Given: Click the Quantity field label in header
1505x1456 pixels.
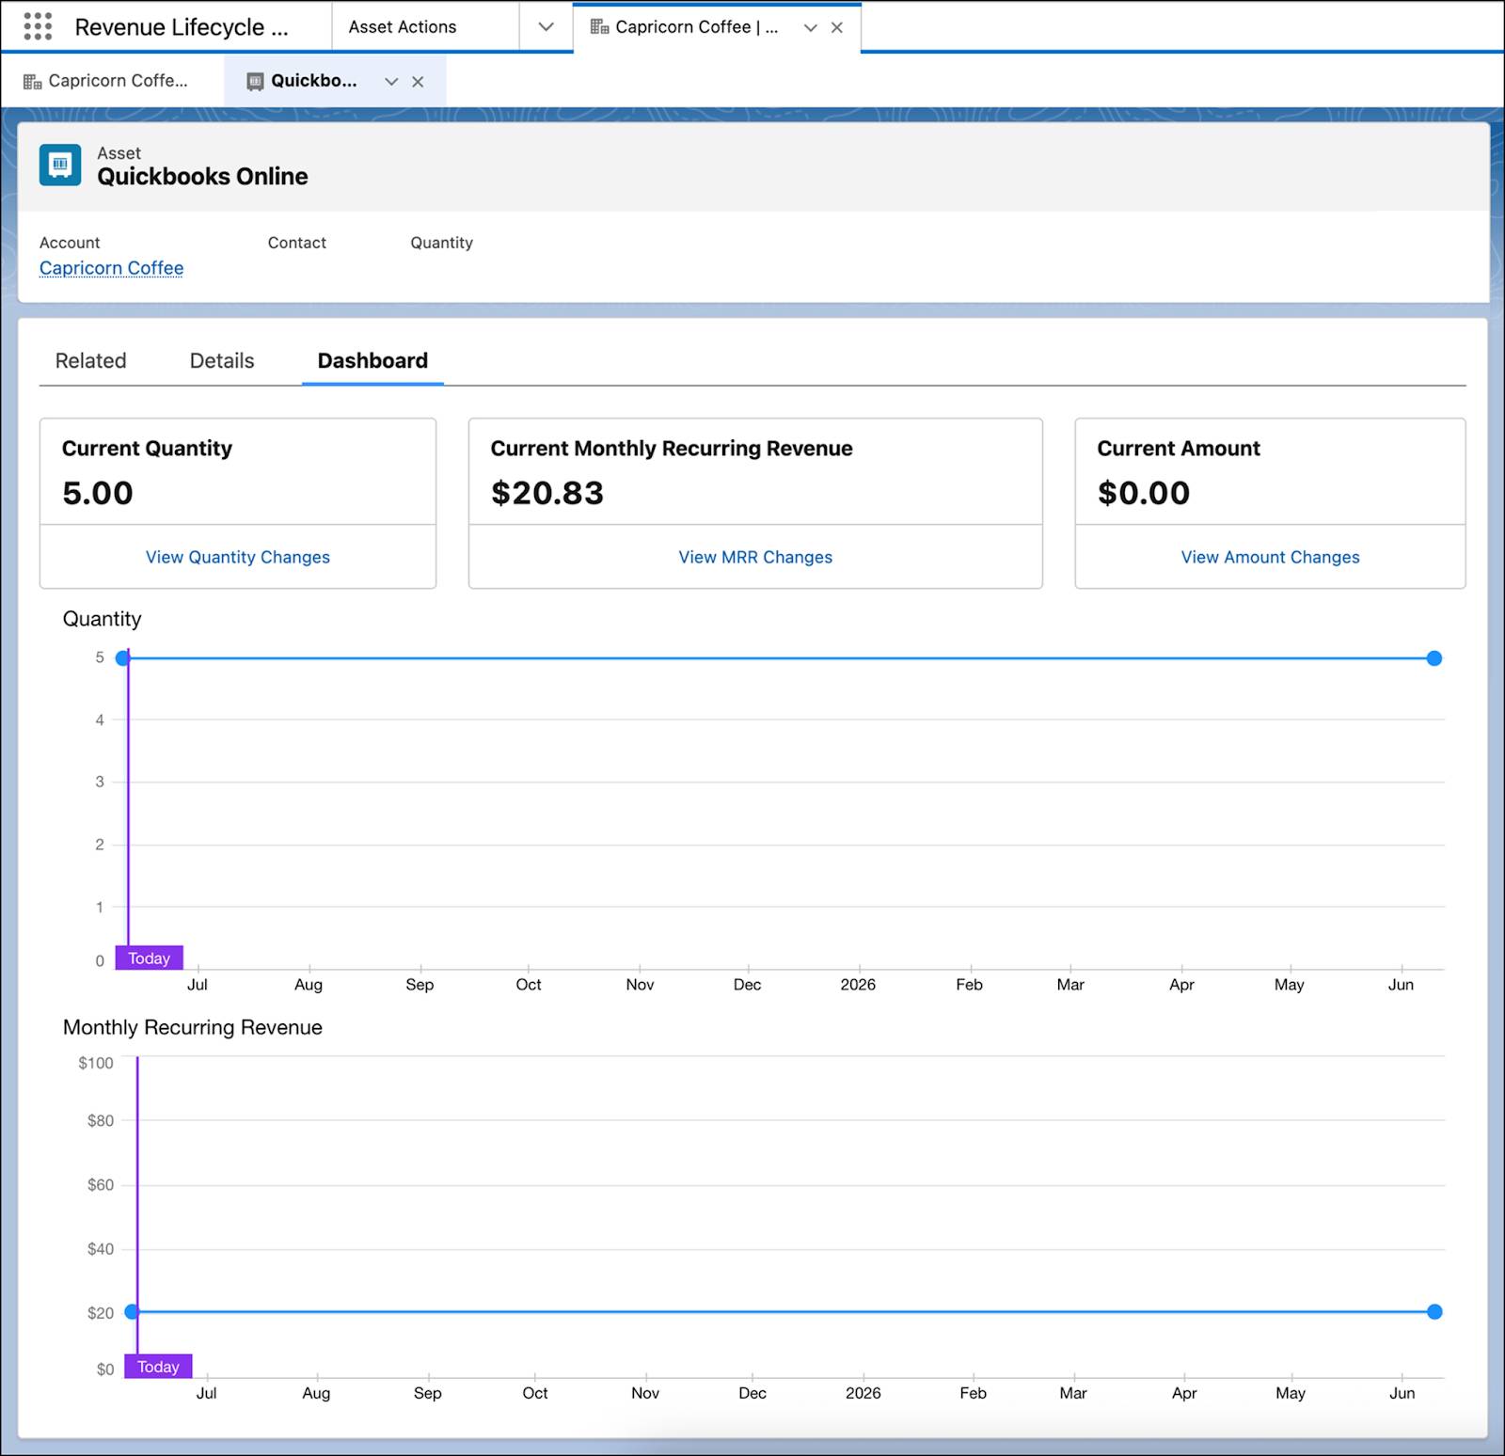Looking at the screenshot, I should 441,243.
